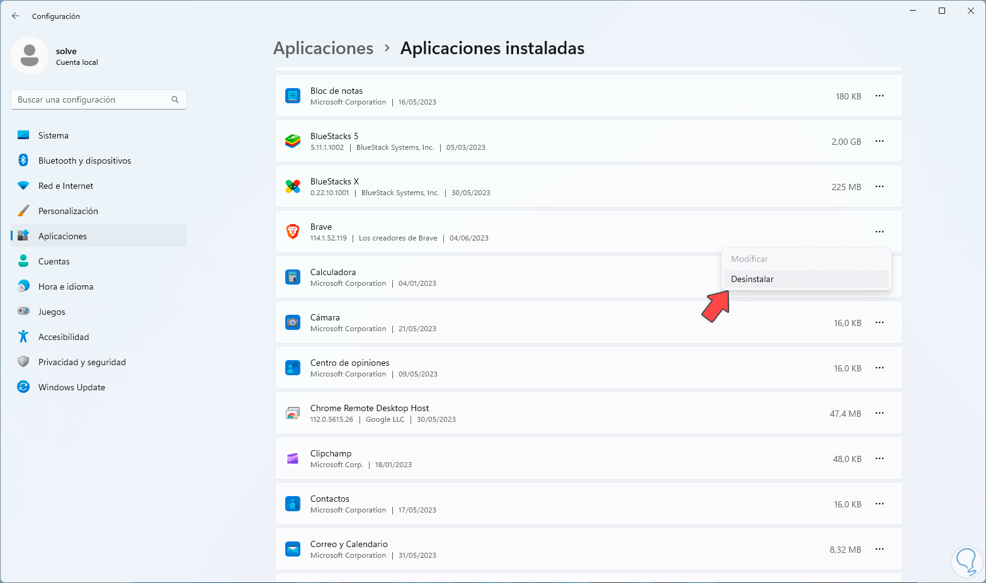
Task: Open the three-dot menu for Bloc de notas
Action: point(880,96)
